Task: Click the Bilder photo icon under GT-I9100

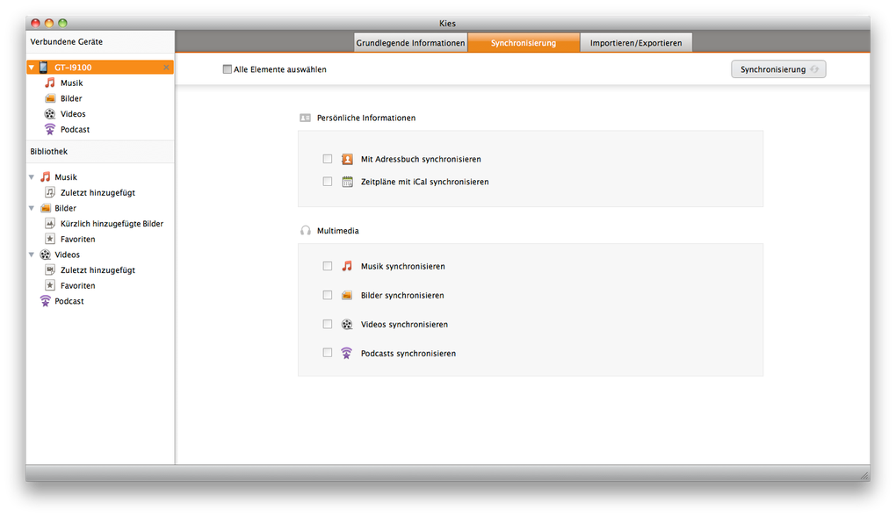Action: [x=50, y=98]
